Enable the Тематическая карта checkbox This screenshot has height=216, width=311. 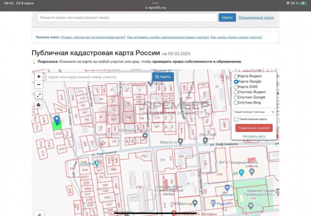click(x=236, y=119)
